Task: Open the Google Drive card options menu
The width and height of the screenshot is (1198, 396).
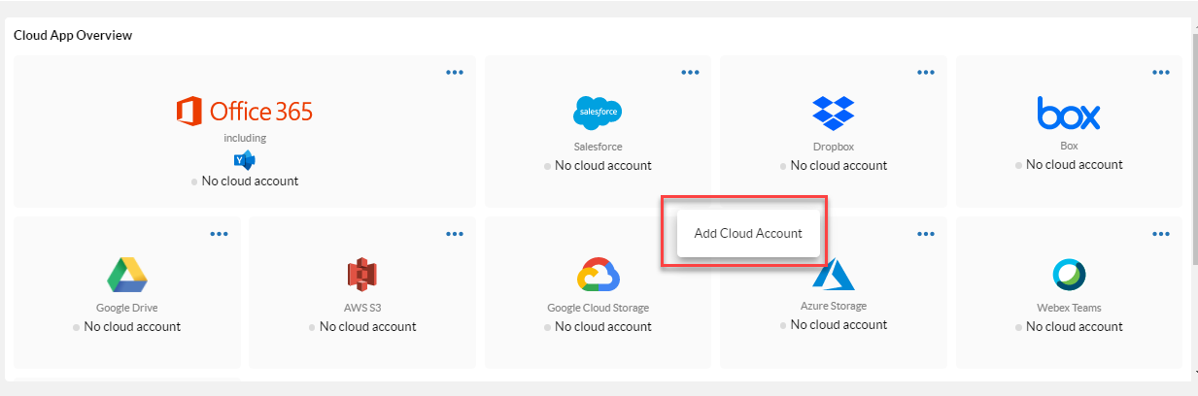Action: coord(220,234)
